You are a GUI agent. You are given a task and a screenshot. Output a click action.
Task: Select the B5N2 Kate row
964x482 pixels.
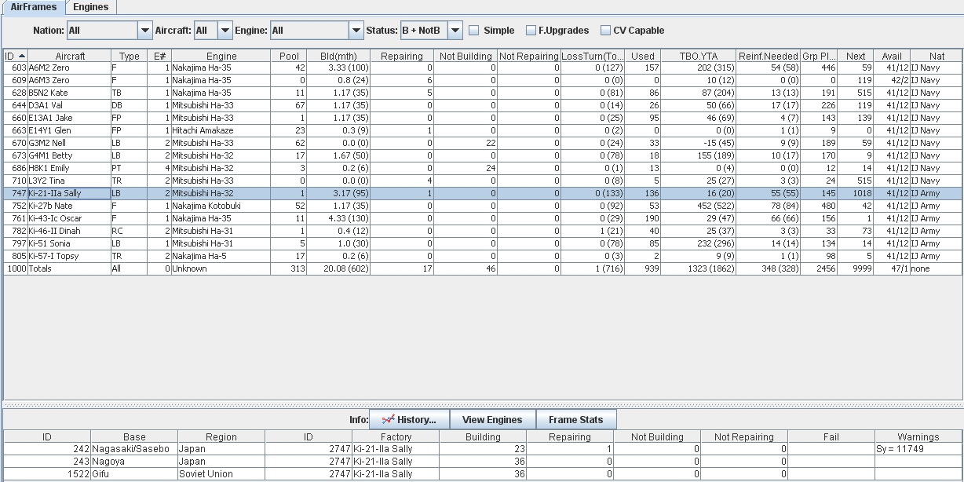483,93
